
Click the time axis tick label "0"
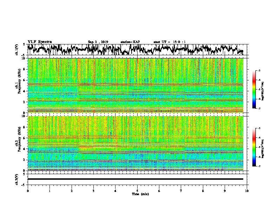click(28, 191)
